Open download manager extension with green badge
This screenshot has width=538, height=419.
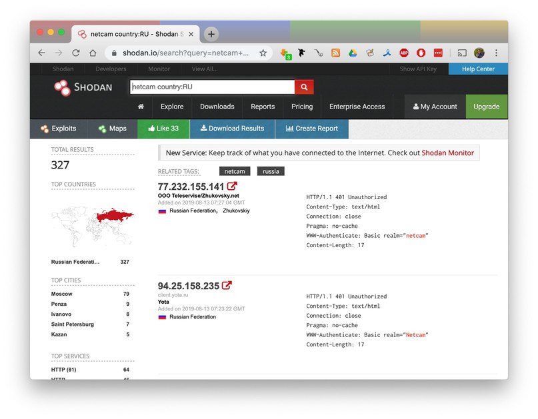(285, 53)
